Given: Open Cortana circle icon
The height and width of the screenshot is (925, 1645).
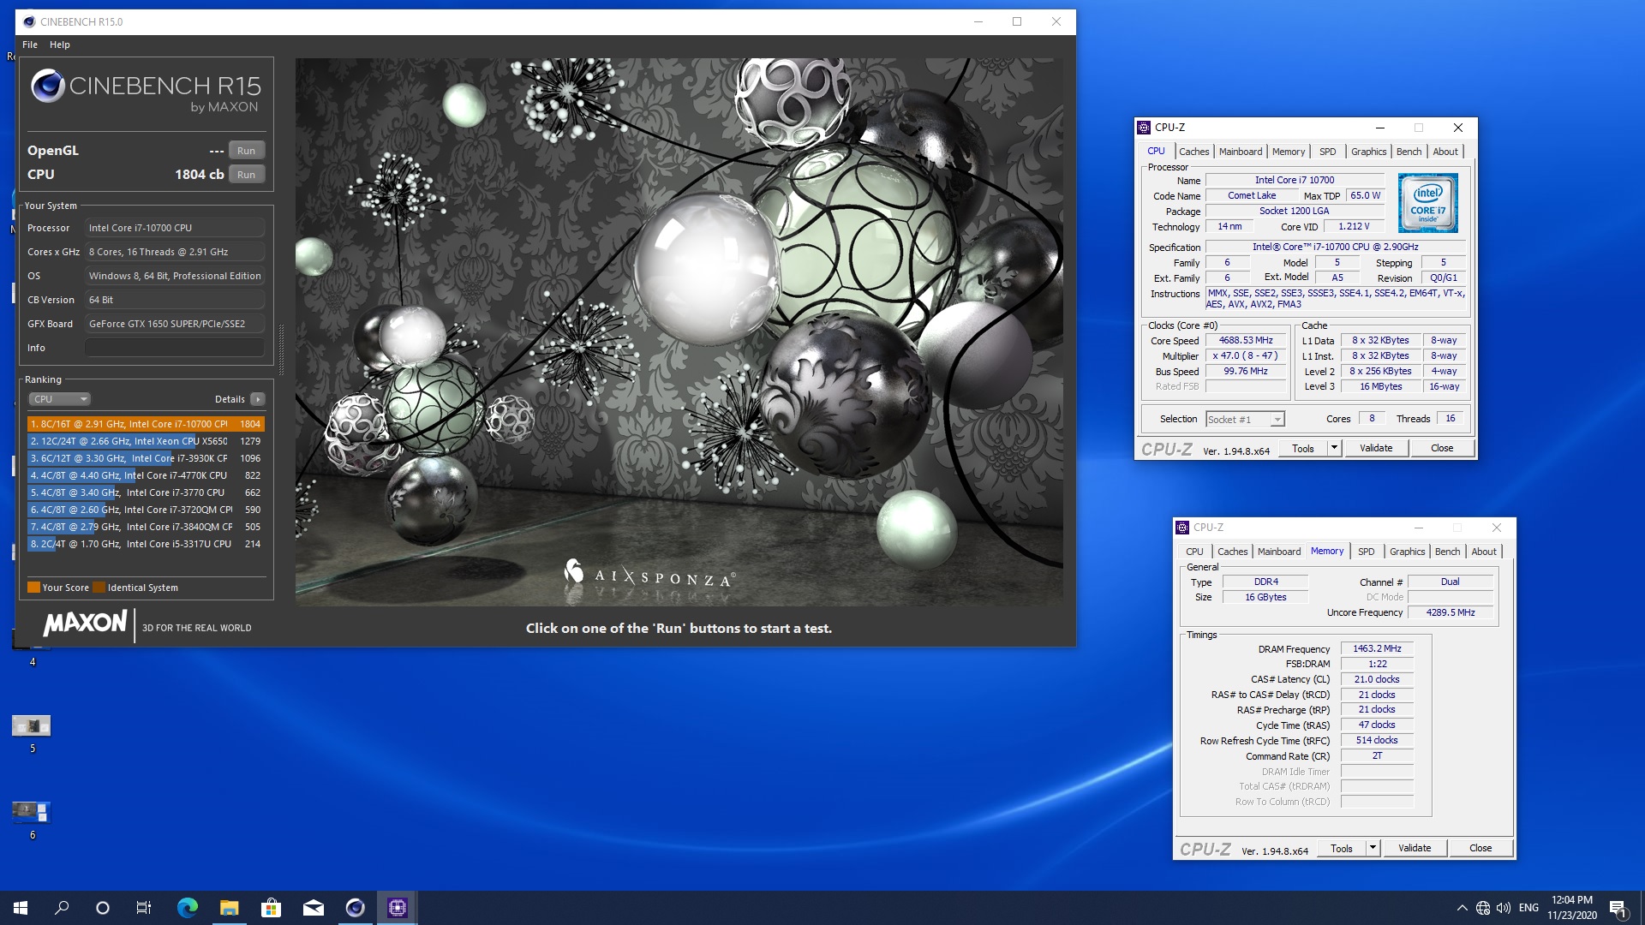Looking at the screenshot, I should point(103,908).
